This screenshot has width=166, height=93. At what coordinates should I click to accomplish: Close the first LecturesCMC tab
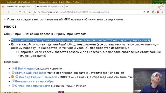33,6
